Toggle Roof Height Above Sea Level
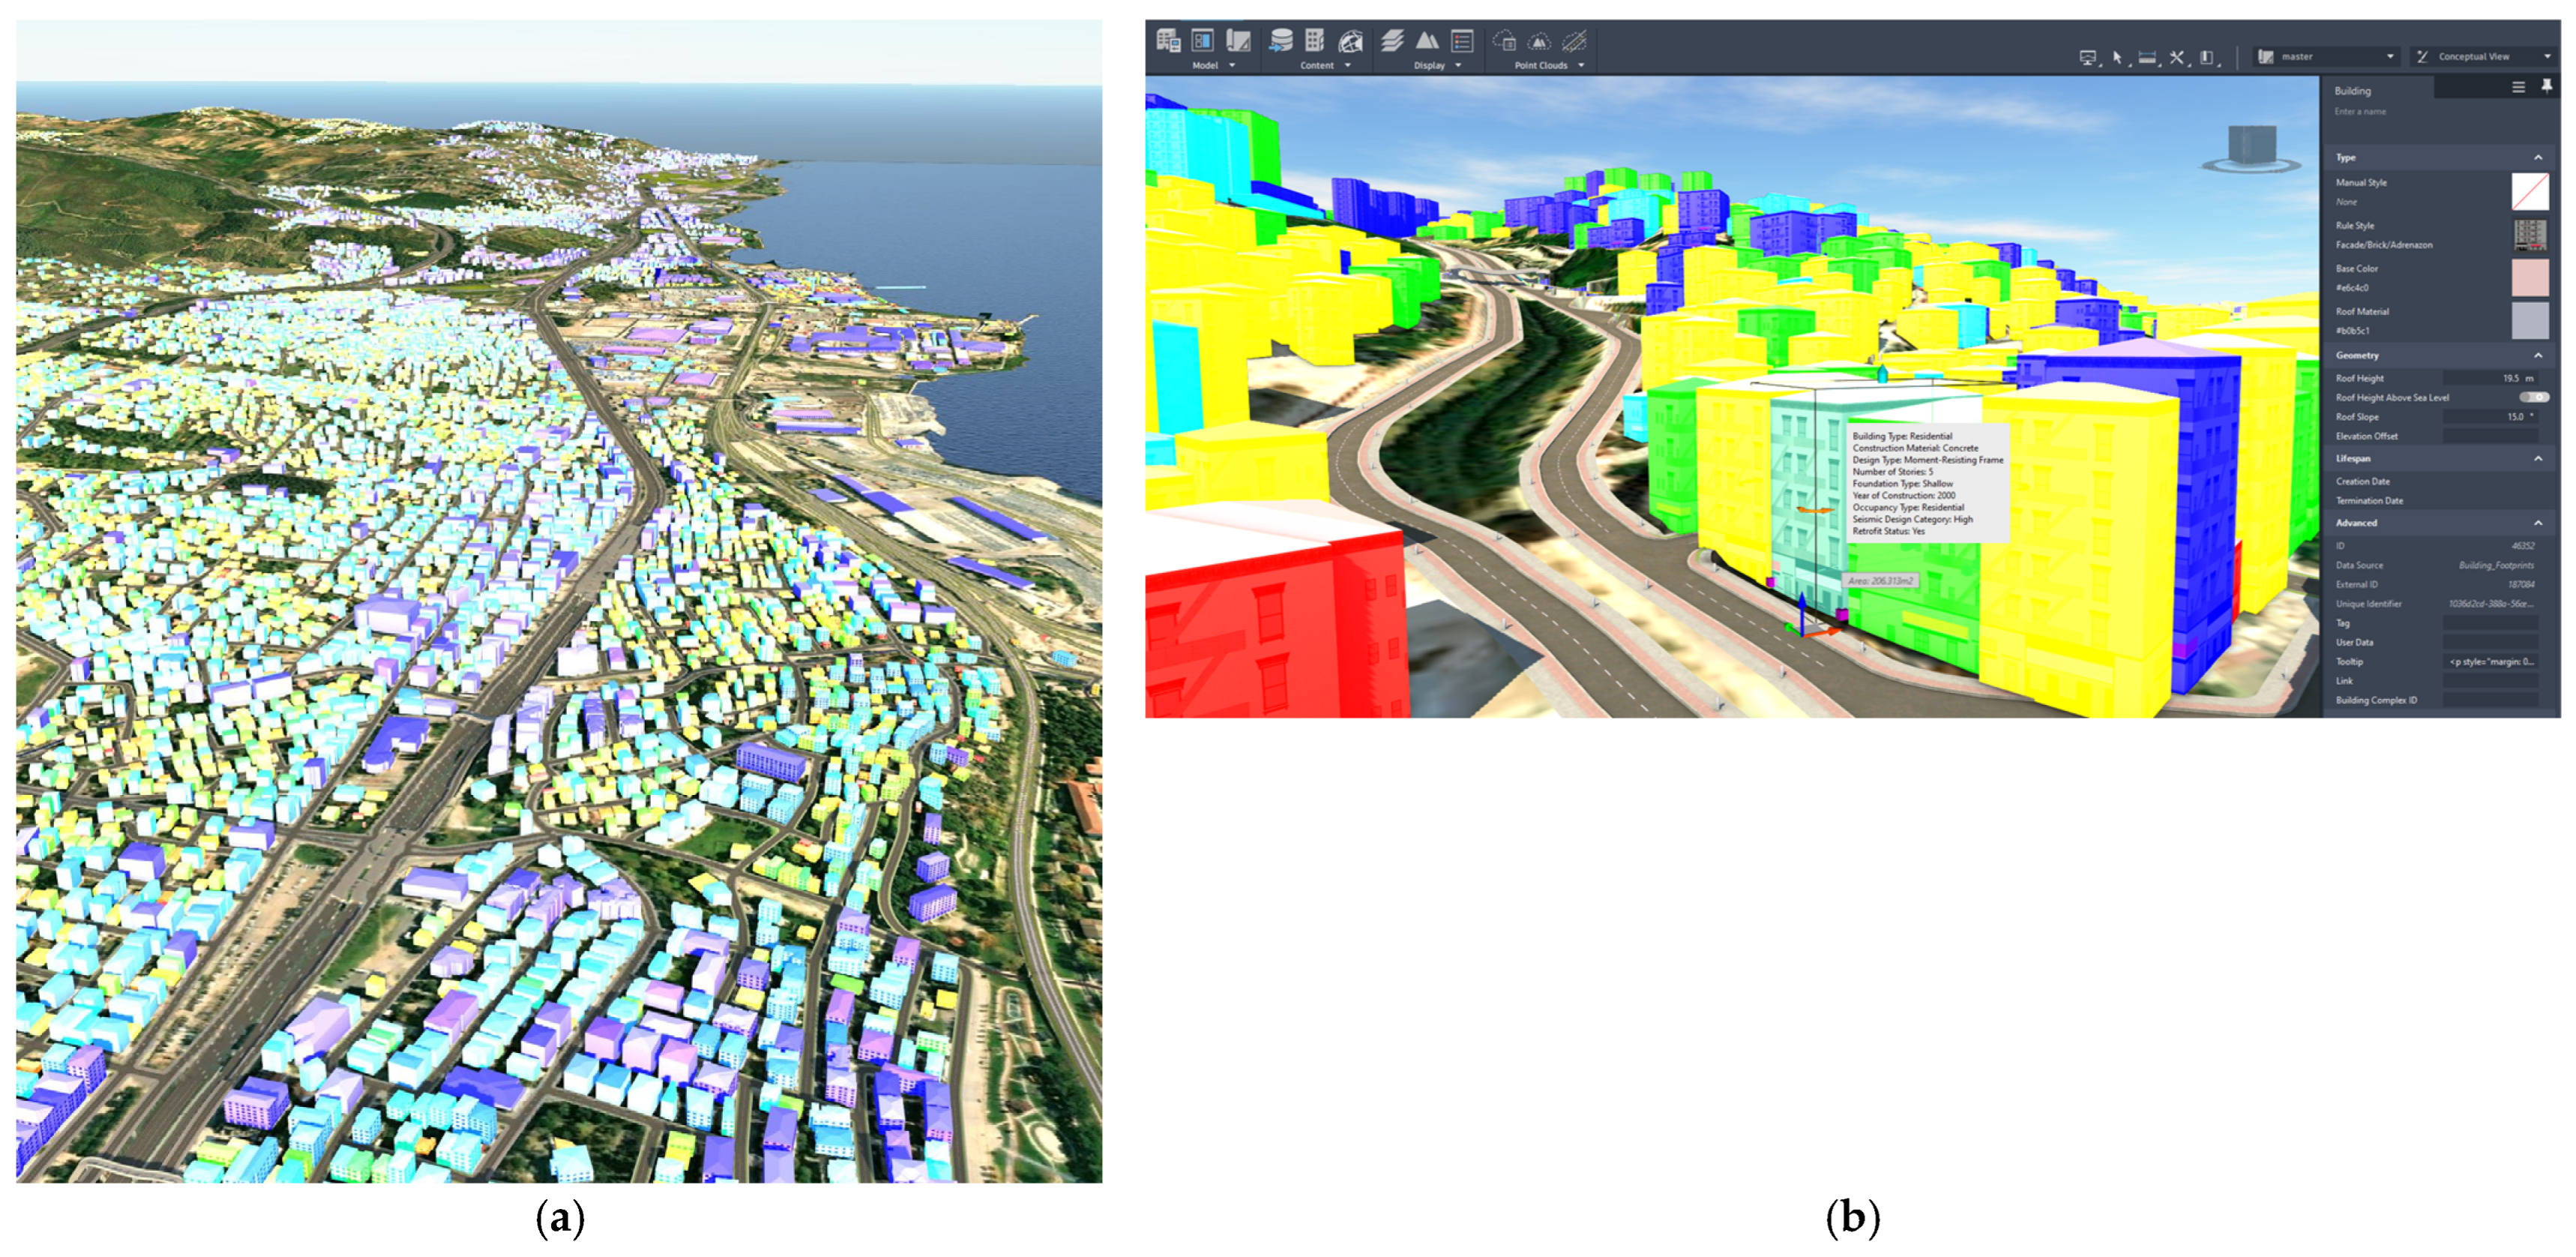2576x1257 pixels. point(2533,398)
